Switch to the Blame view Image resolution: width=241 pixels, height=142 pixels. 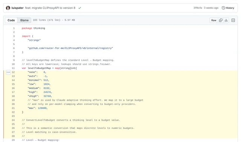point(24,20)
